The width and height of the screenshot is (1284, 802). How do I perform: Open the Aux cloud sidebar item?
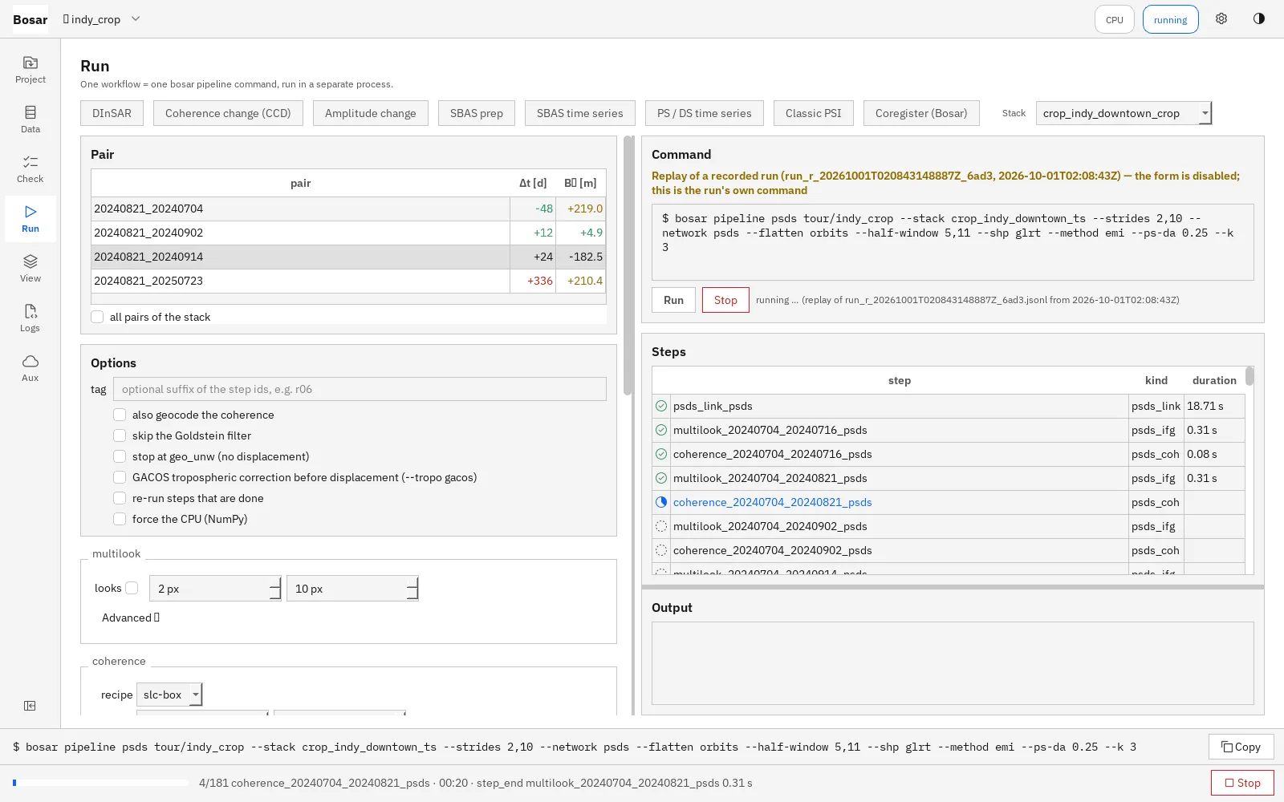(x=30, y=368)
